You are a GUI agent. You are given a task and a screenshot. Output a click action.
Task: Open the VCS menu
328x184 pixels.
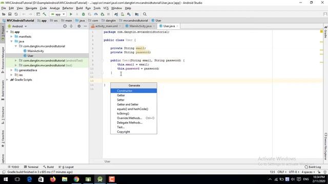click(106, 8)
